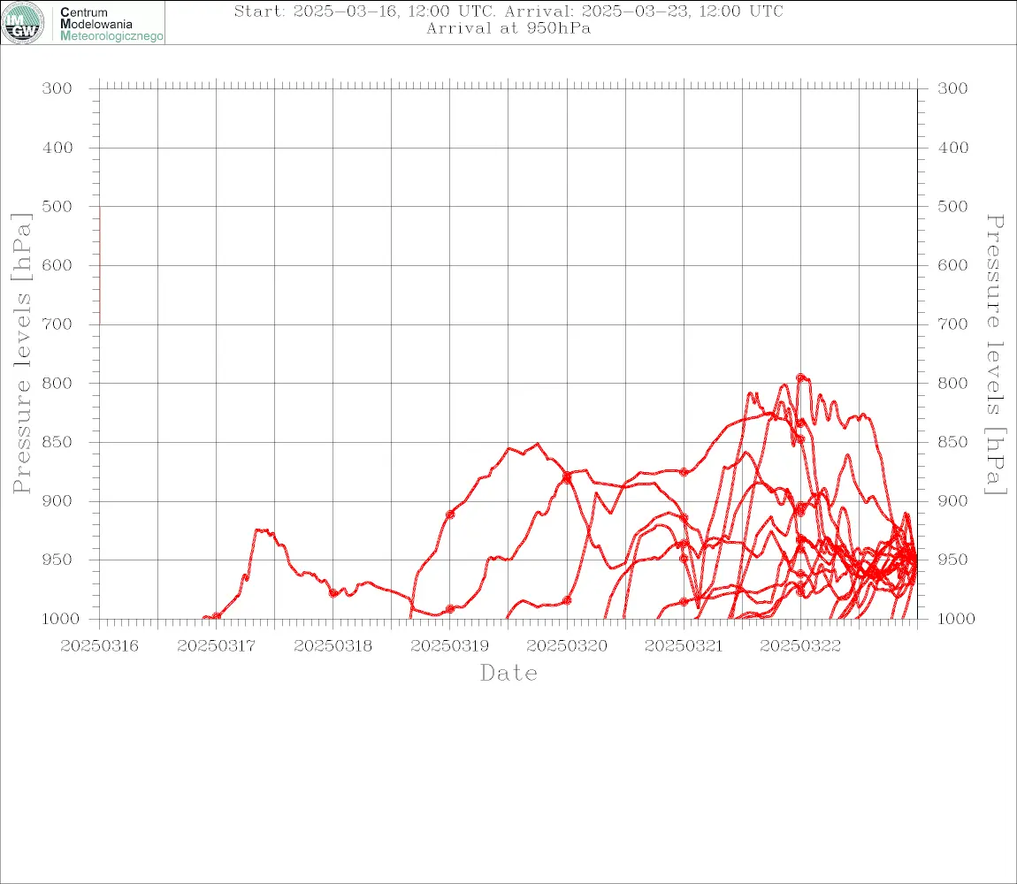Click the left-axis 900 label

57,500
